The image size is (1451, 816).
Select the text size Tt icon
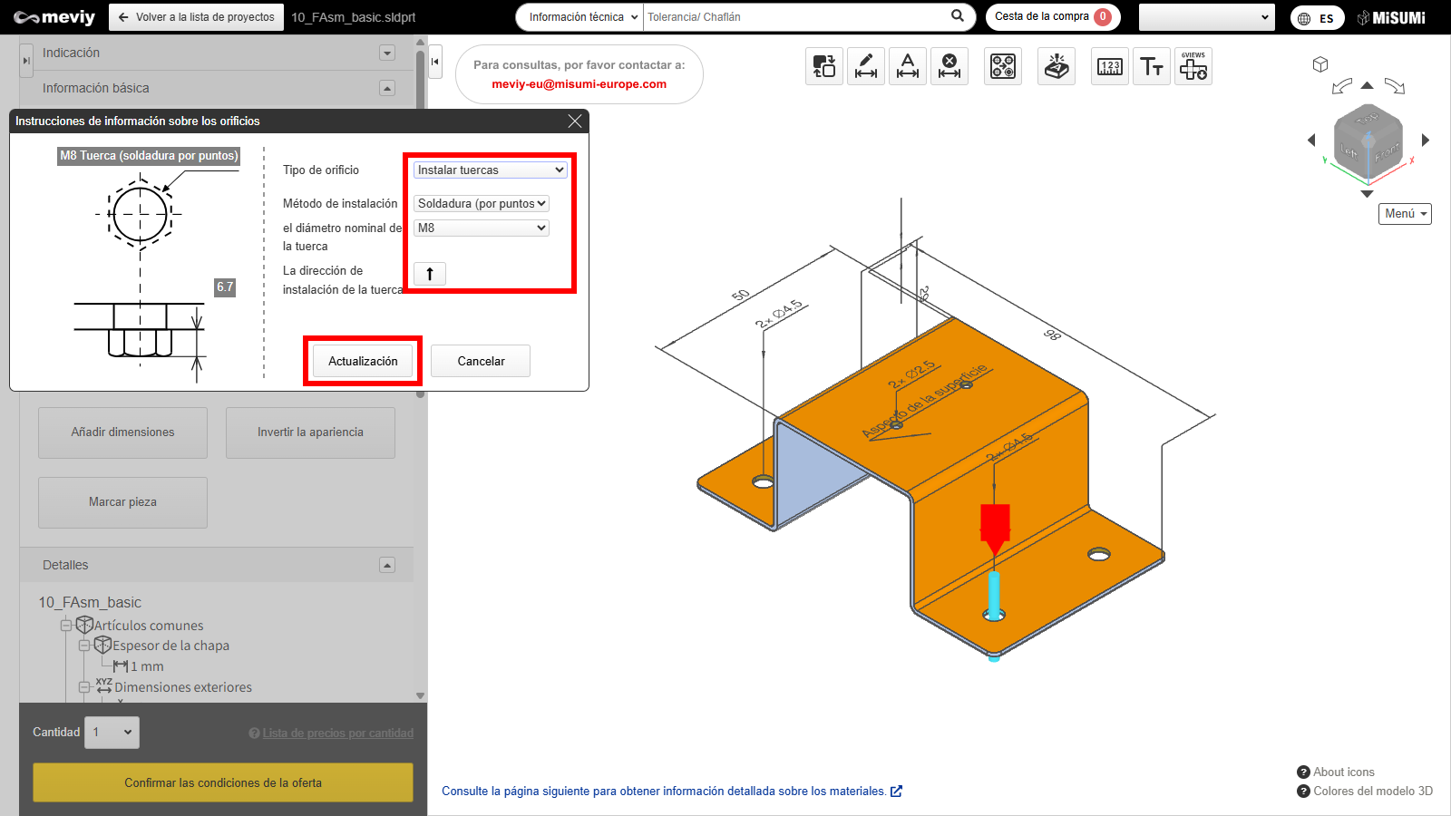pyautogui.click(x=1152, y=66)
